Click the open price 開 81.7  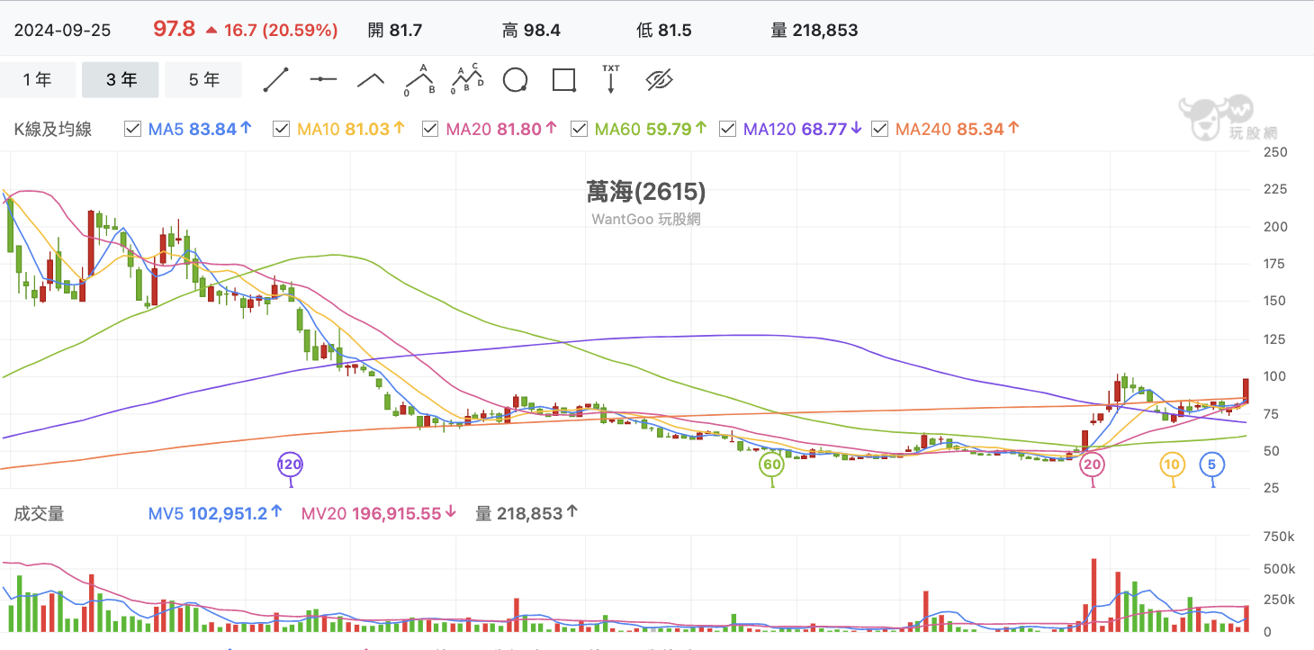(395, 30)
